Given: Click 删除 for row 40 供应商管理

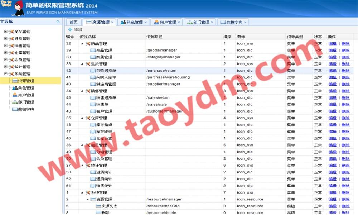Looking at the screenshot, I should 346,84.
